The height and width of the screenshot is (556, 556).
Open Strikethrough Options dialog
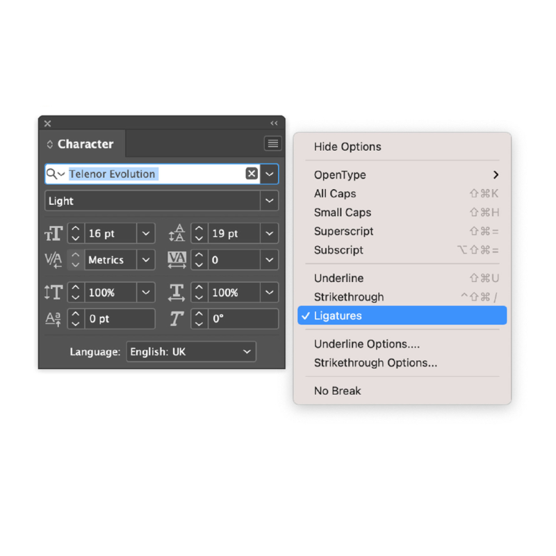pyautogui.click(x=402, y=363)
